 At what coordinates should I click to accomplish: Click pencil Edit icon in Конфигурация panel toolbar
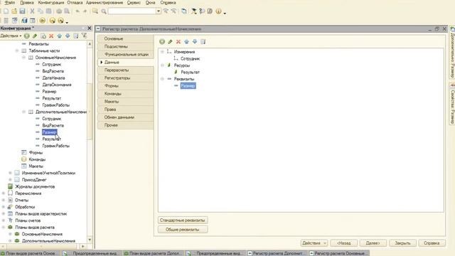[35, 36]
